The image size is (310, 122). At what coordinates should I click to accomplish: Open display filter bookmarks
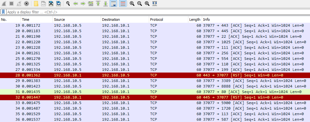tap(3, 12)
